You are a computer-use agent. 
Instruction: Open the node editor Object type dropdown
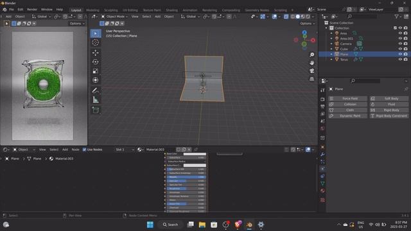coord(24,150)
